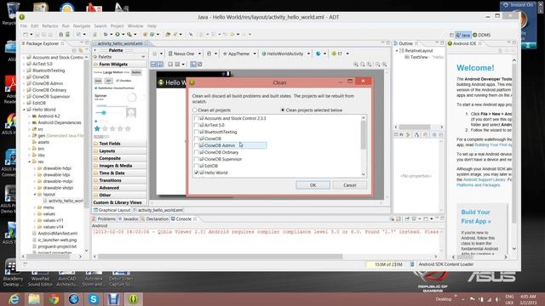Check the BluetoothTexting project checkbox
Image resolution: width=545 pixels, height=306 pixels.
196,132
